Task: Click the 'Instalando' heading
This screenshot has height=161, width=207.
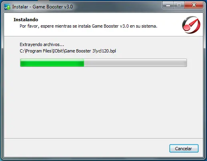Action: point(26,20)
